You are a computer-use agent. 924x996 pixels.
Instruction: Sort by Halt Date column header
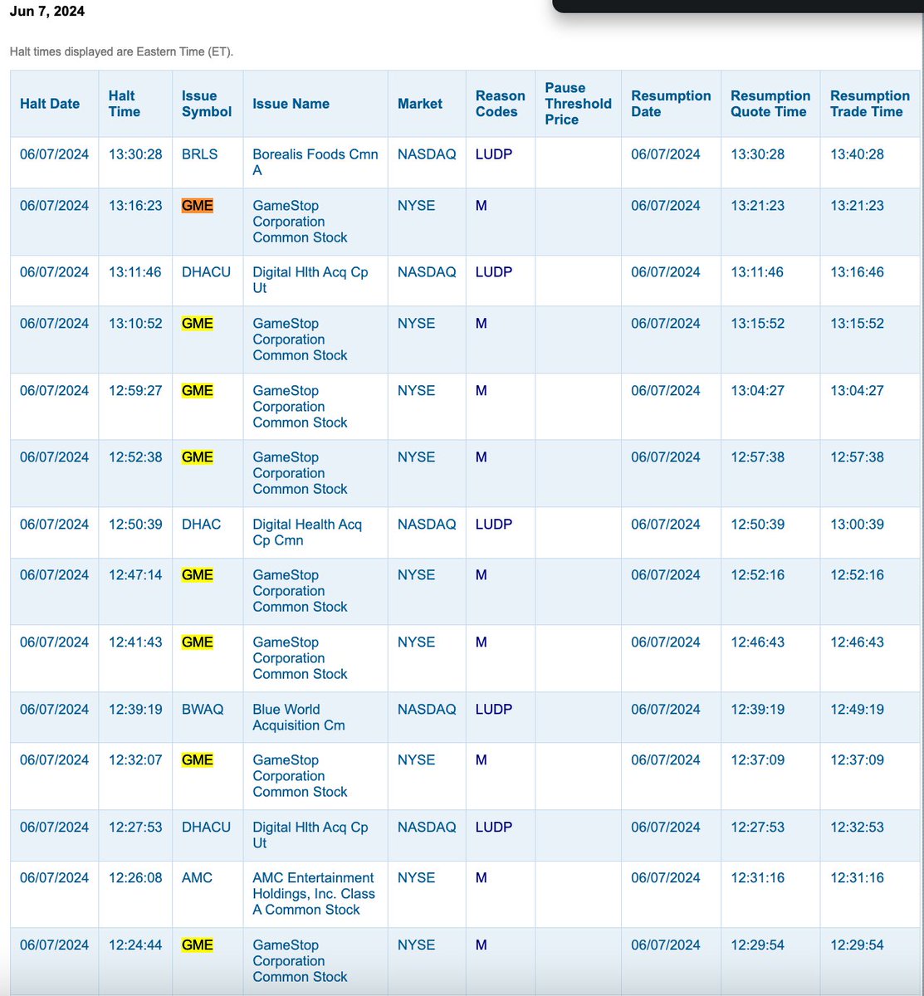click(50, 104)
